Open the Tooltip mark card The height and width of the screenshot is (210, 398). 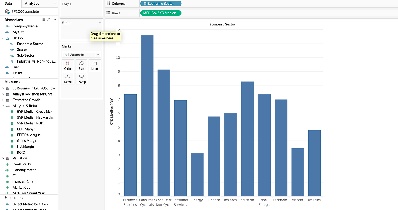(81, 79)
